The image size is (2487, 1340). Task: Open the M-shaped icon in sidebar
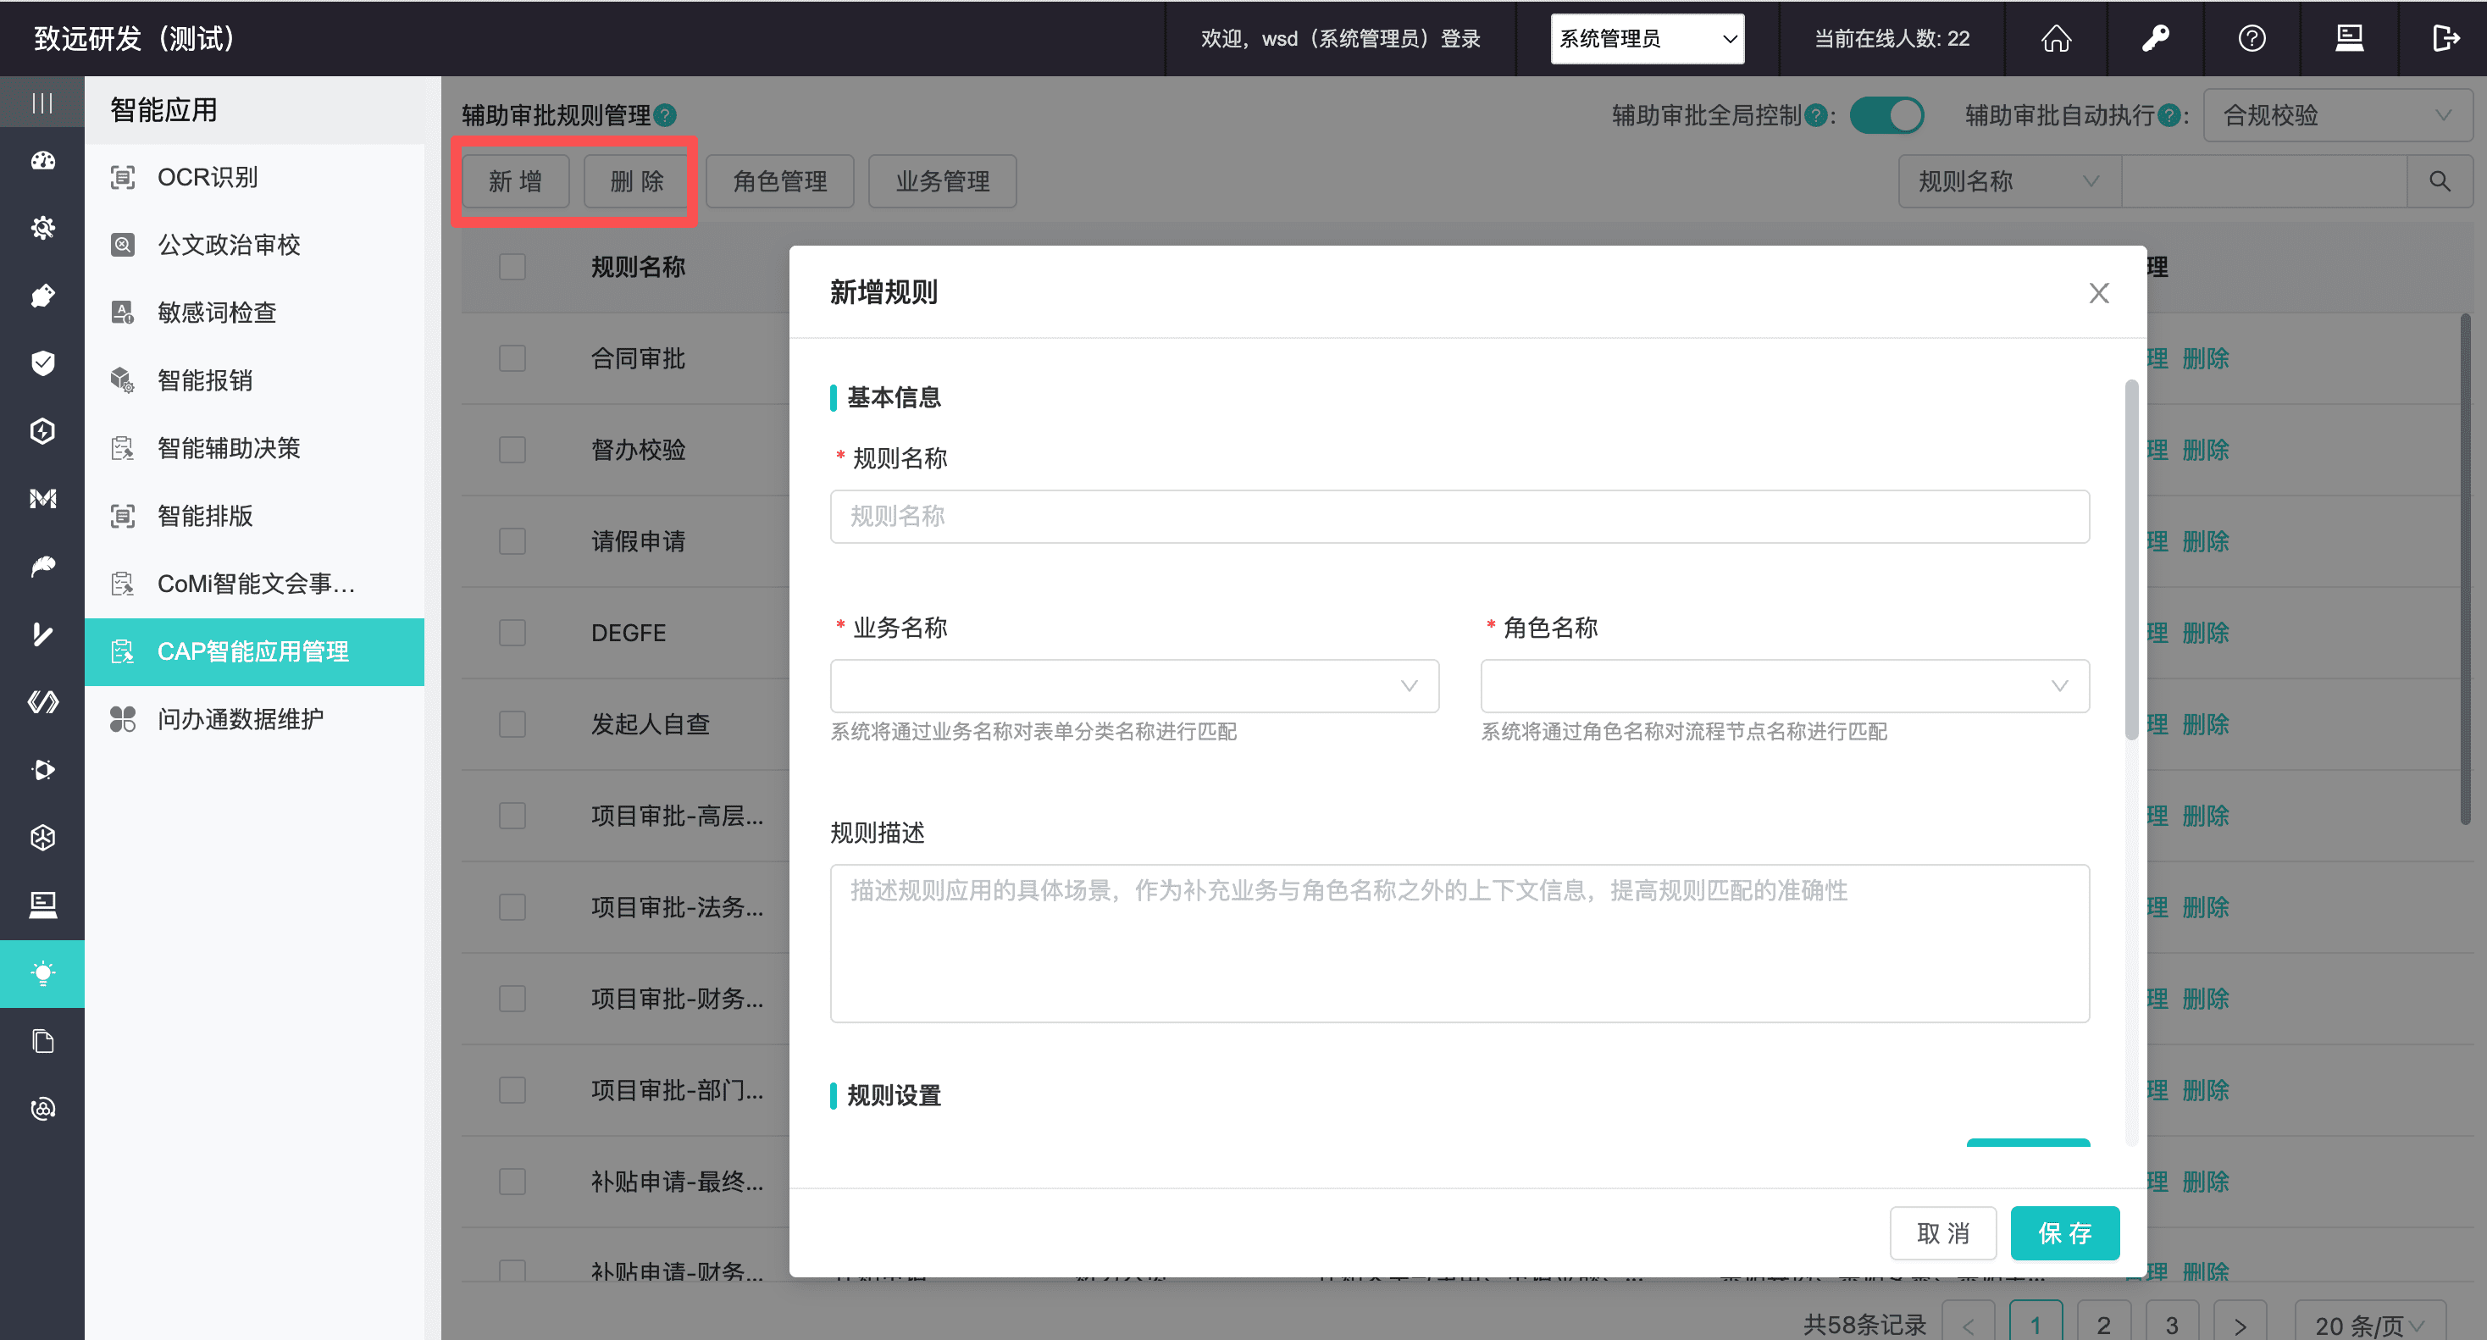pos(42,498)
